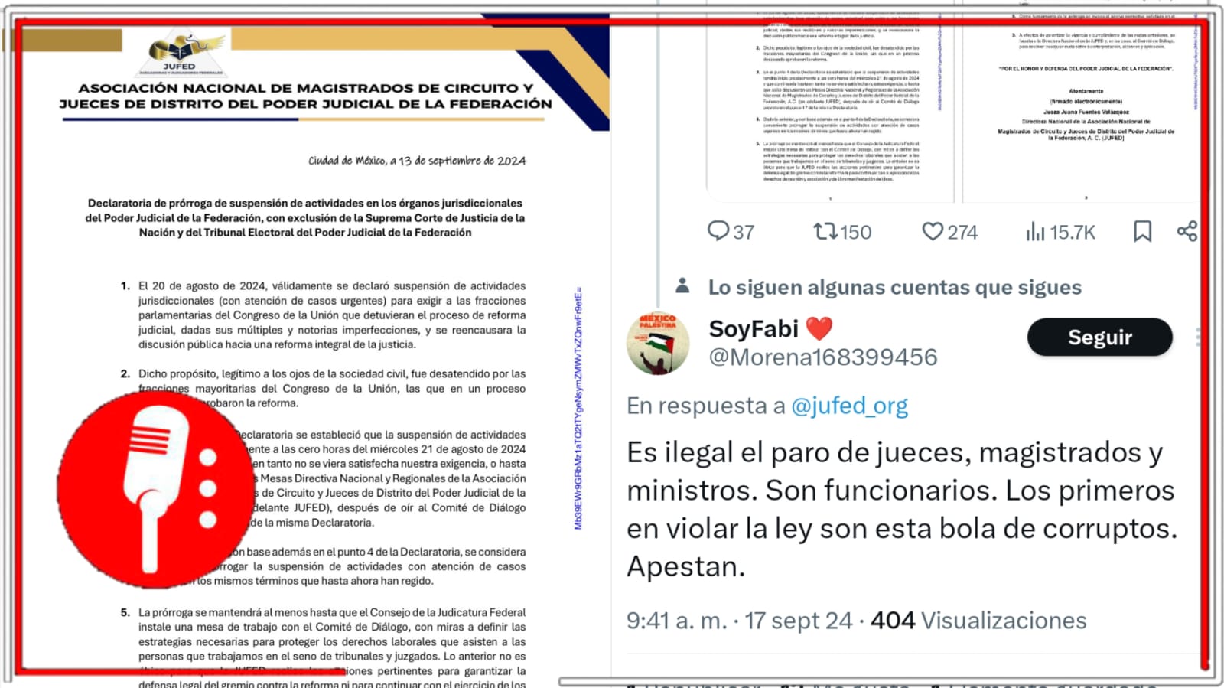The height and width of the screenshot is (688, 1224).
Task: Click the JUFED association logo
Action: 180,54
